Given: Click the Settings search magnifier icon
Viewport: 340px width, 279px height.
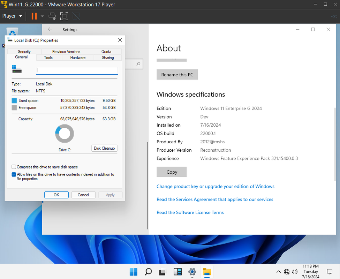Looking at the screenshot, I should pos(138,64).
